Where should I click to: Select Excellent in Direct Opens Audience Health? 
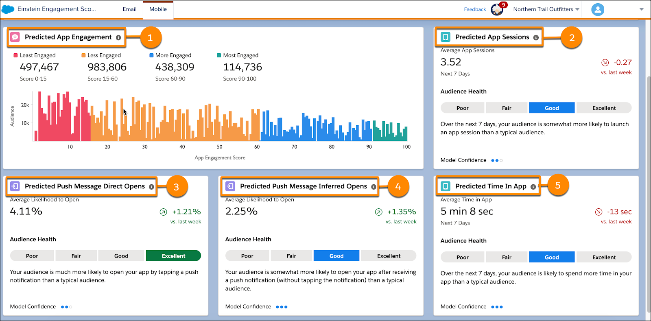click(x=173, y=255)
